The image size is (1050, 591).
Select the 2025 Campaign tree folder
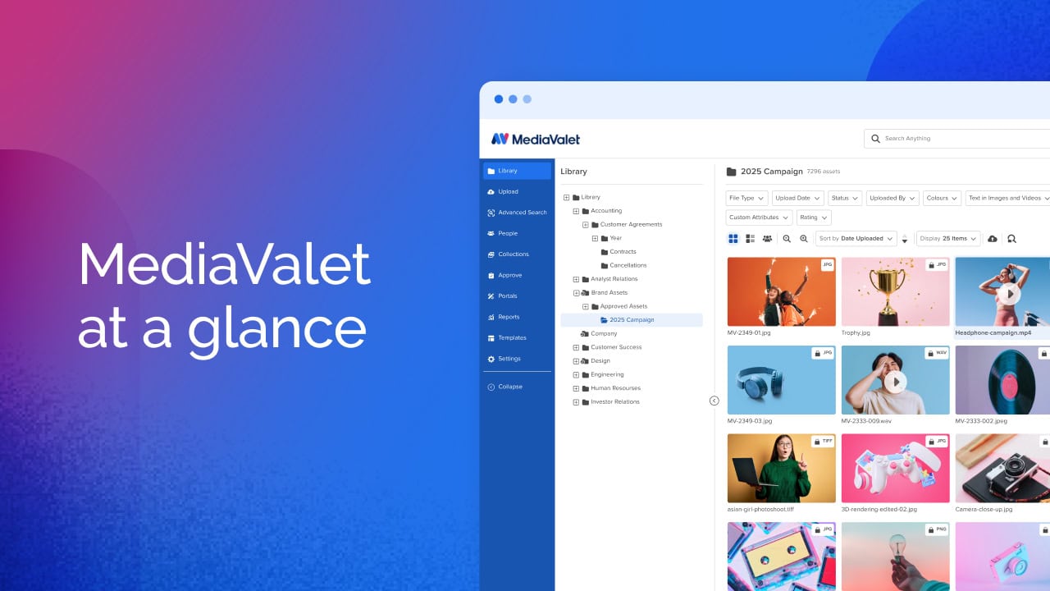pyautogui.click(x=632, y=320)
